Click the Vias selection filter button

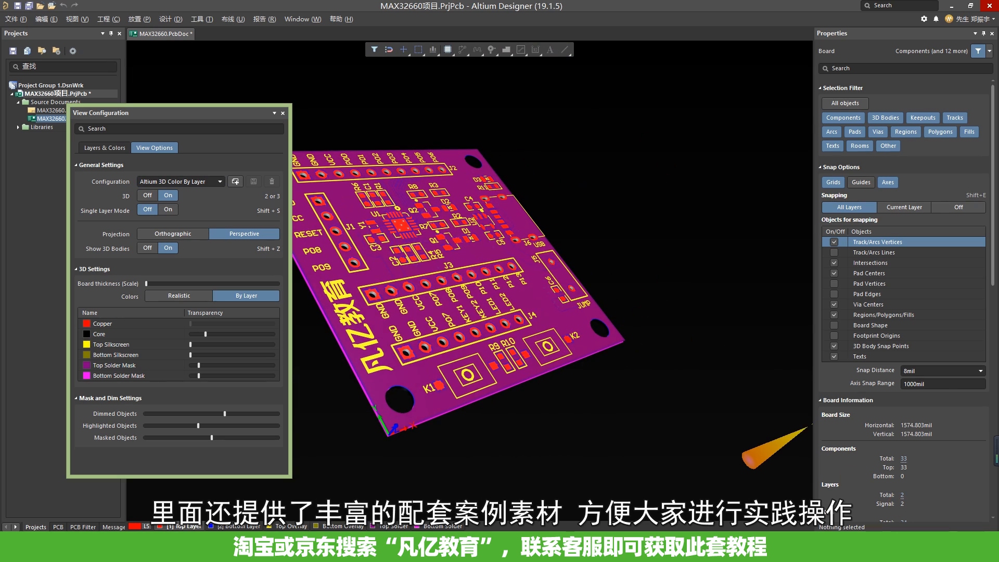tap(878, 132)
